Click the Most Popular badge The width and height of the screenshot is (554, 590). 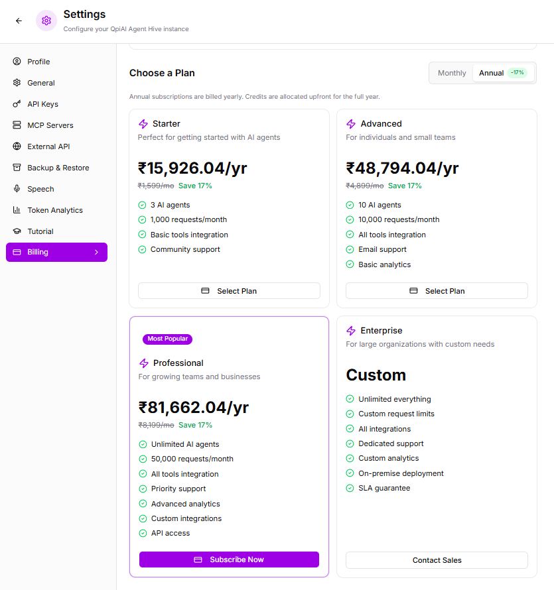point(167,339)
